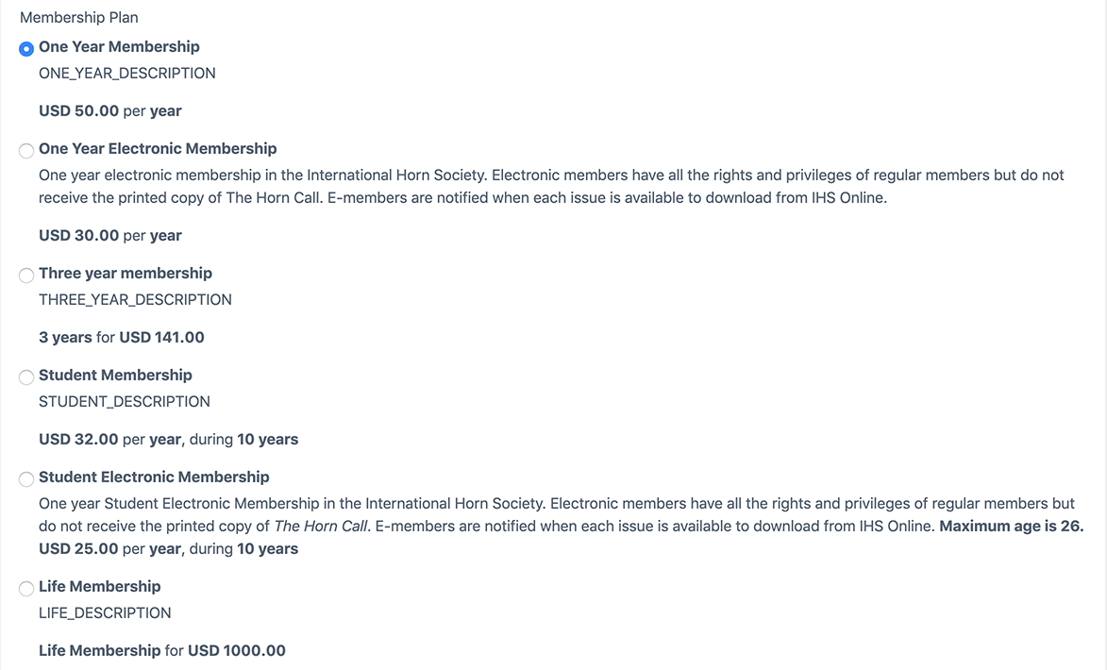1107x670 pixels.
Task: Choose the Student Electronic Membership radio button
Action: click(x=26, y=479)
